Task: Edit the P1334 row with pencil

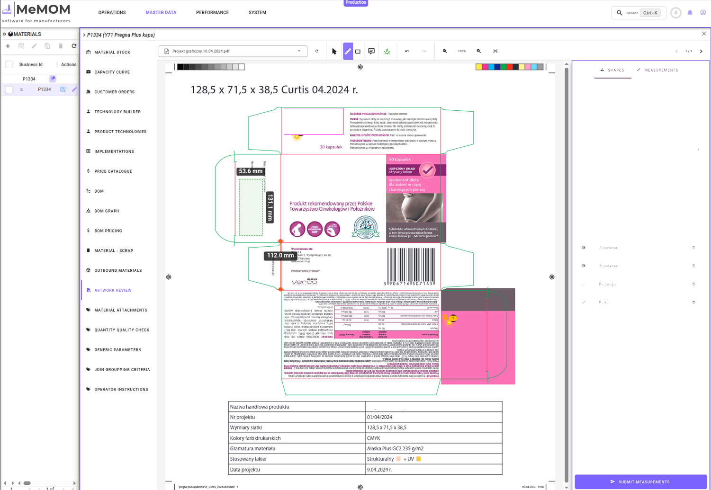Action: [74, 89]
